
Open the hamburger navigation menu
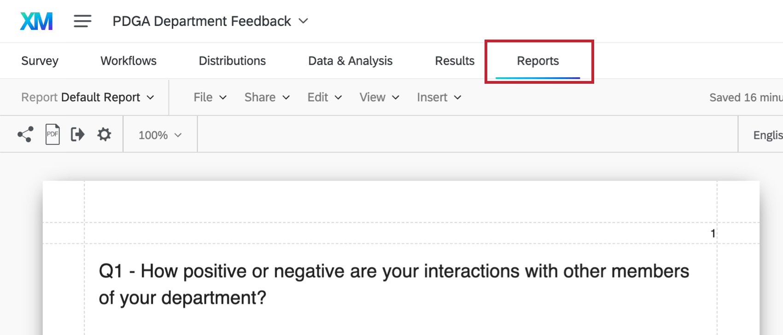(82, 21)
